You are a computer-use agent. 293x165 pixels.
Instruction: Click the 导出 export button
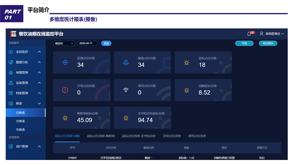pyautogui.click(x=244, y=43)
